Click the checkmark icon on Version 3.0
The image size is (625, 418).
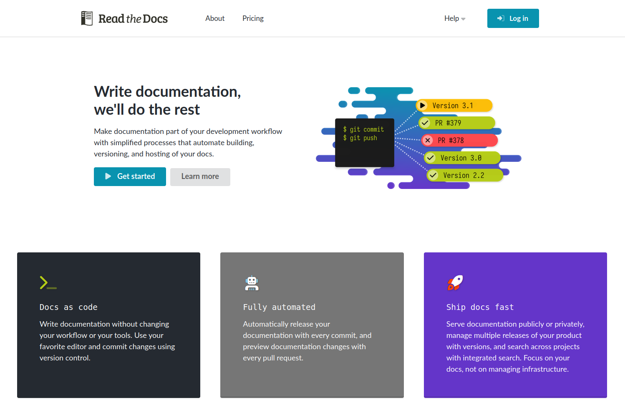pyautogui.click(x=431, y=158)
